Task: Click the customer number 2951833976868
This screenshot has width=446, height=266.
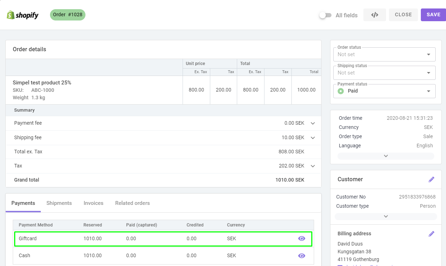Action: tap(417, 197)
